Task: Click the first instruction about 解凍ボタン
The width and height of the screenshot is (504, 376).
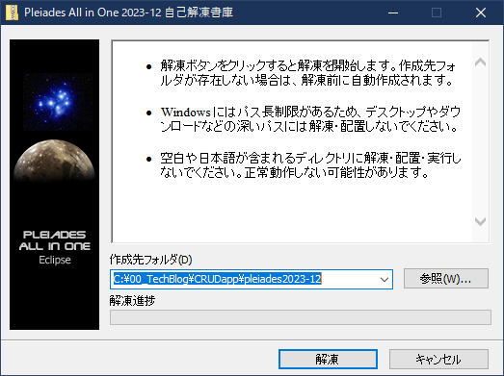Action: point(308,73)
